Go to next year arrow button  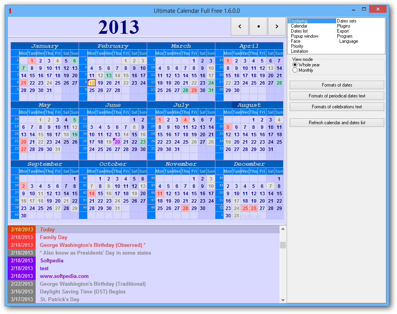277,26
